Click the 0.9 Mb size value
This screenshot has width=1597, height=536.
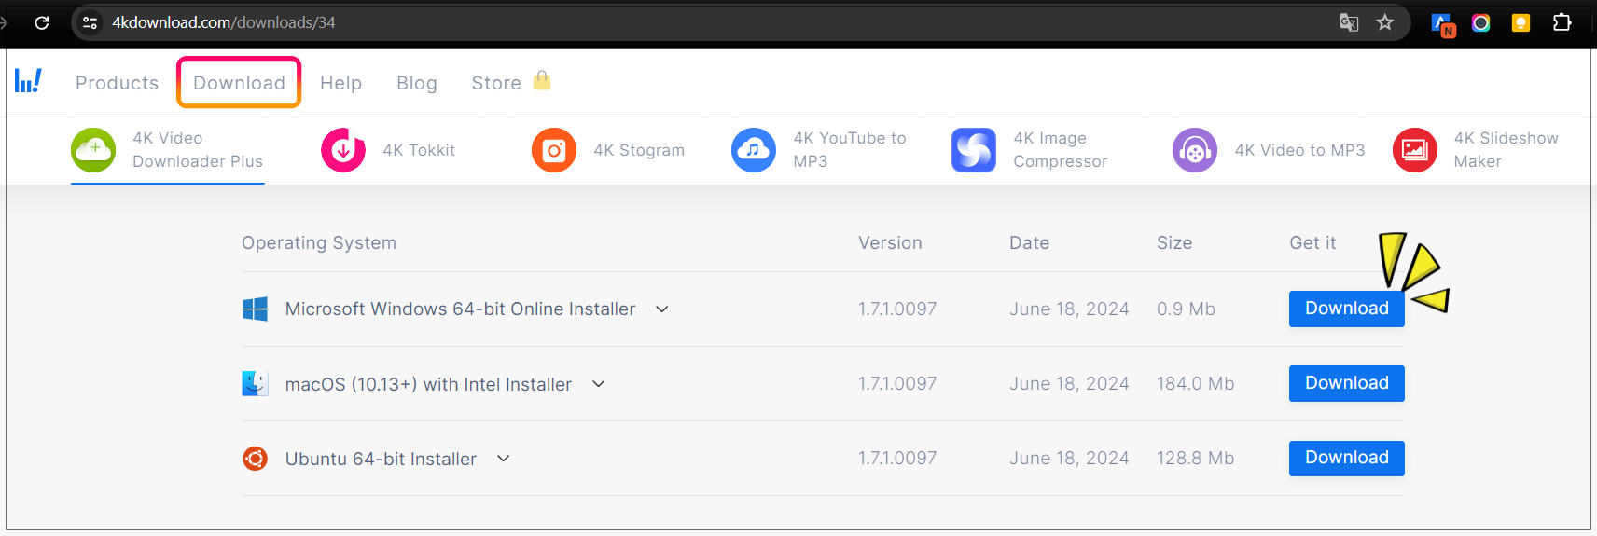(x=1186, y=309)
